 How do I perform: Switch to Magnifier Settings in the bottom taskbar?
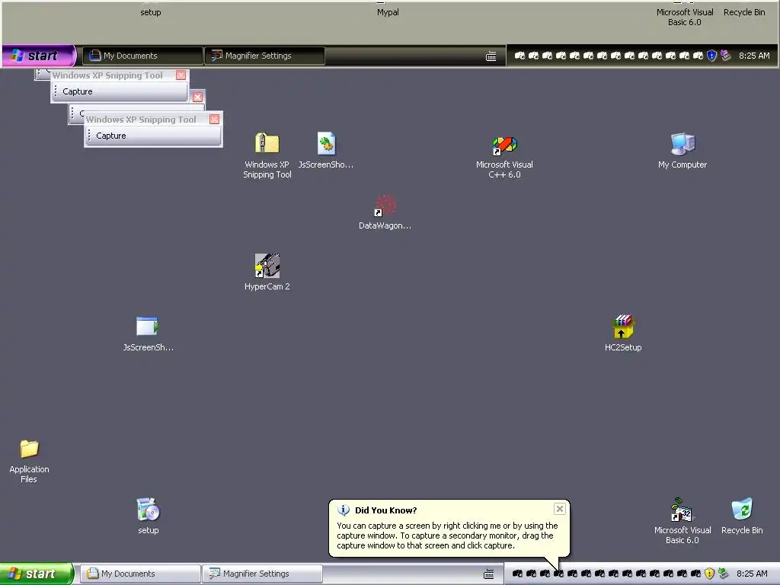pos(262,574)
